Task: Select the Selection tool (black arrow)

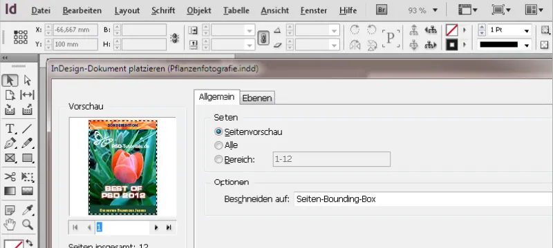Action: click(10, 81)
